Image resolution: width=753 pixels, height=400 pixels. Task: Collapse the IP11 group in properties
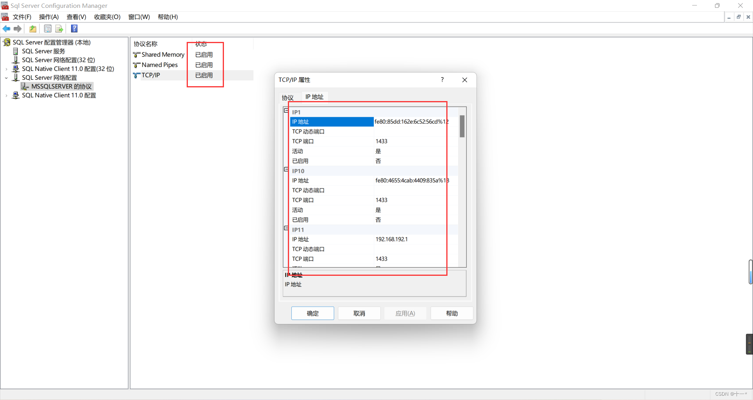pyautogui.click(x=286, y=228)
